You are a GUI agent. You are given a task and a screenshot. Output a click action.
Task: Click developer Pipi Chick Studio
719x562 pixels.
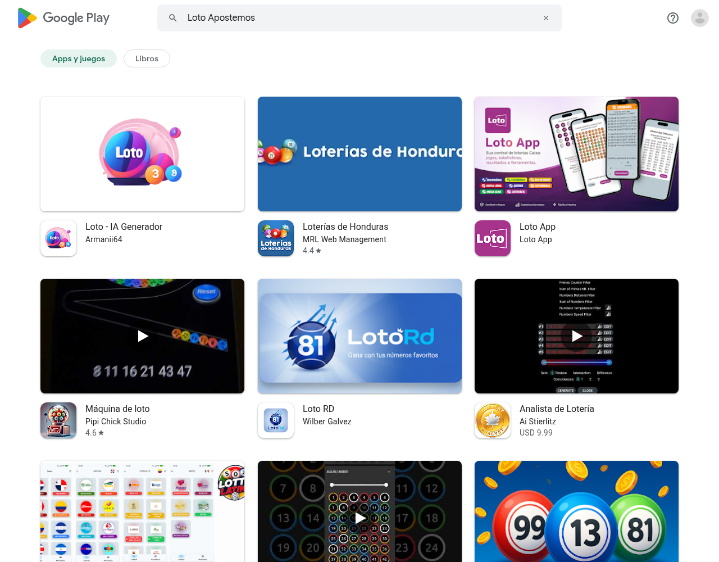[116, 422]
